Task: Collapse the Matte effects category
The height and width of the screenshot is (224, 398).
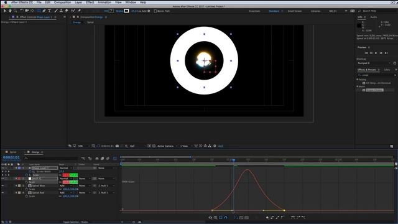Action: click(358, 86)
